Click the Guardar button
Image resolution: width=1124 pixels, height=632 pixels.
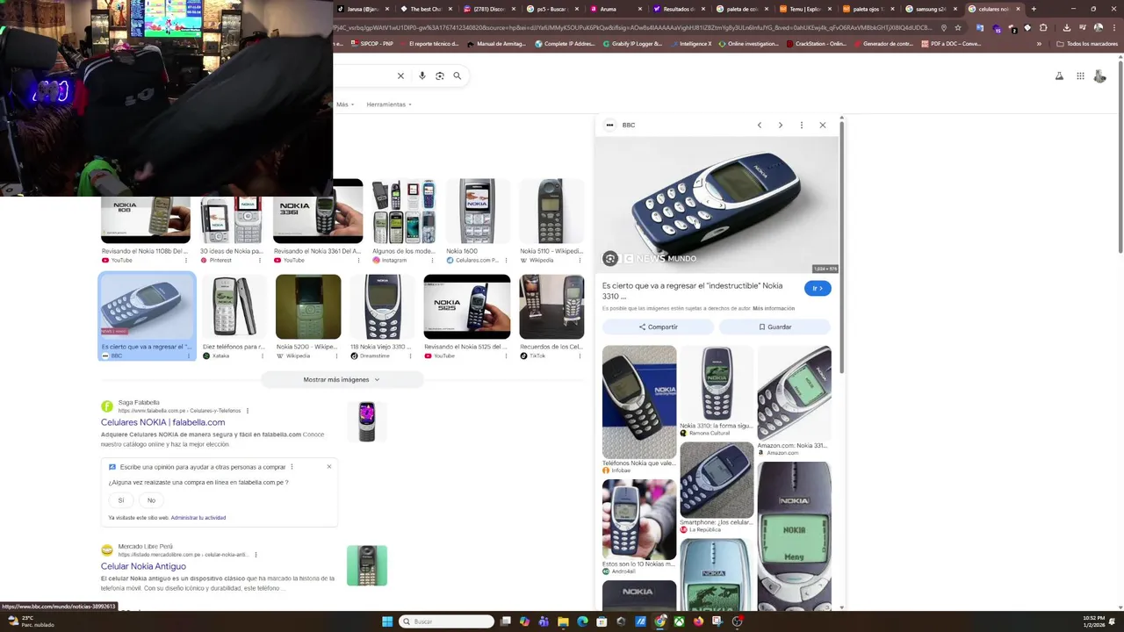click(775, 327)
